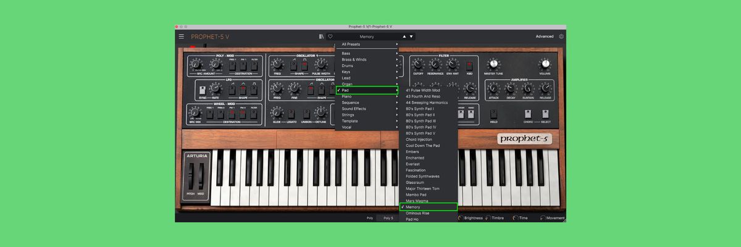Expand the Template category submenu
Image resolution: width=741 pixels, height=247 pixels.
(x=367, y=121)
